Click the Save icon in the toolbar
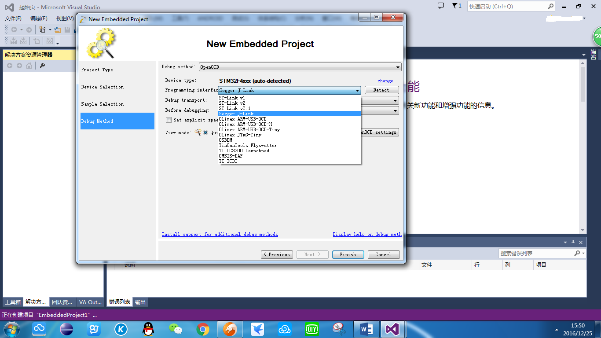This screenshot has height=338, width=601. pyautogui.click(x=67, y=29)
